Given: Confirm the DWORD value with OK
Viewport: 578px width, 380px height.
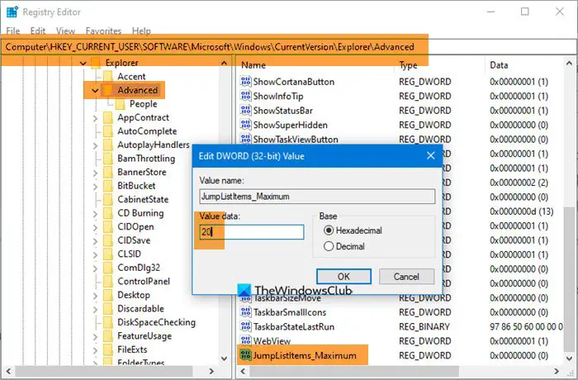Looking at the screenshot, I should click(344, 277).
